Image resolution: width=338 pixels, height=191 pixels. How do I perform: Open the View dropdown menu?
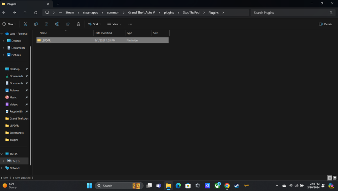coord(114,24)
